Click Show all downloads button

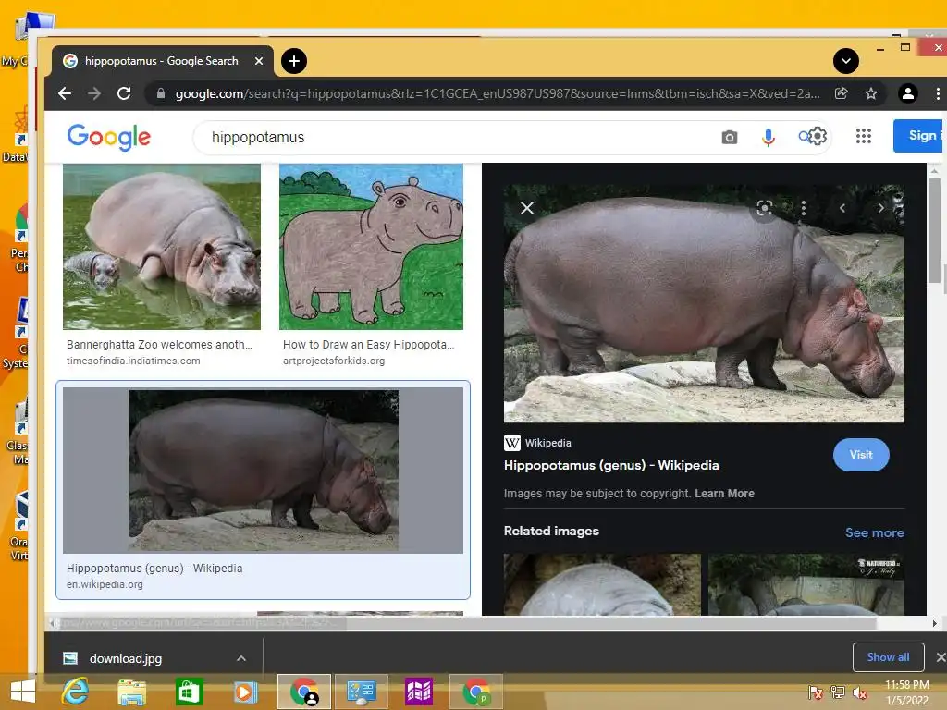[x=888, y=657]
